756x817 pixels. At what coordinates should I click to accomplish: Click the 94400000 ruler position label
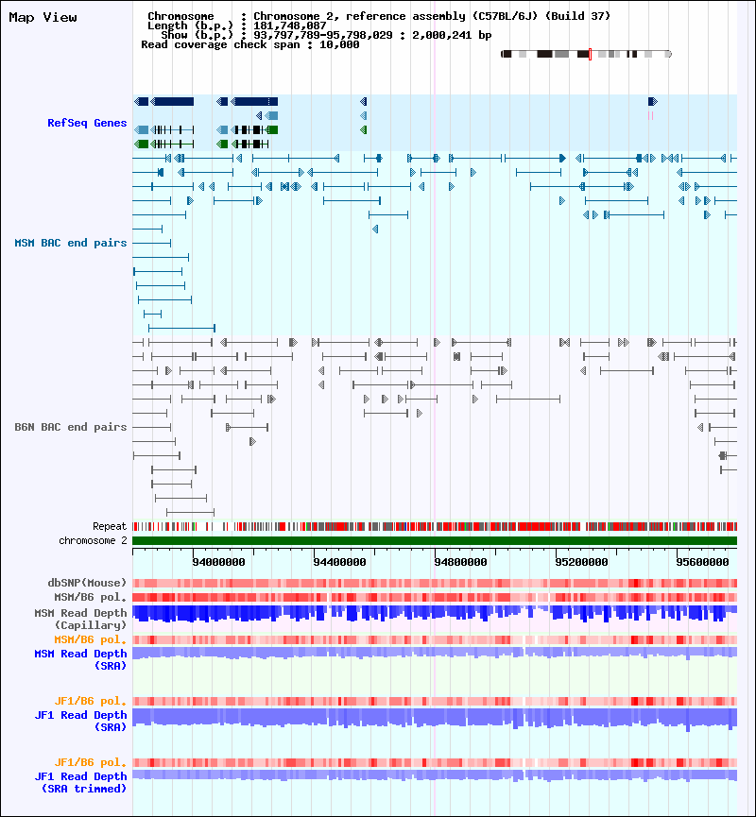coord(339,562)
